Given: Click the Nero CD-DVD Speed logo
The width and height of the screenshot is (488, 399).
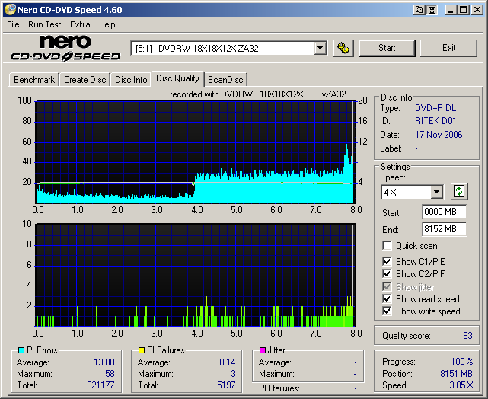Looking at the screenshot, I should click(65, 48).
